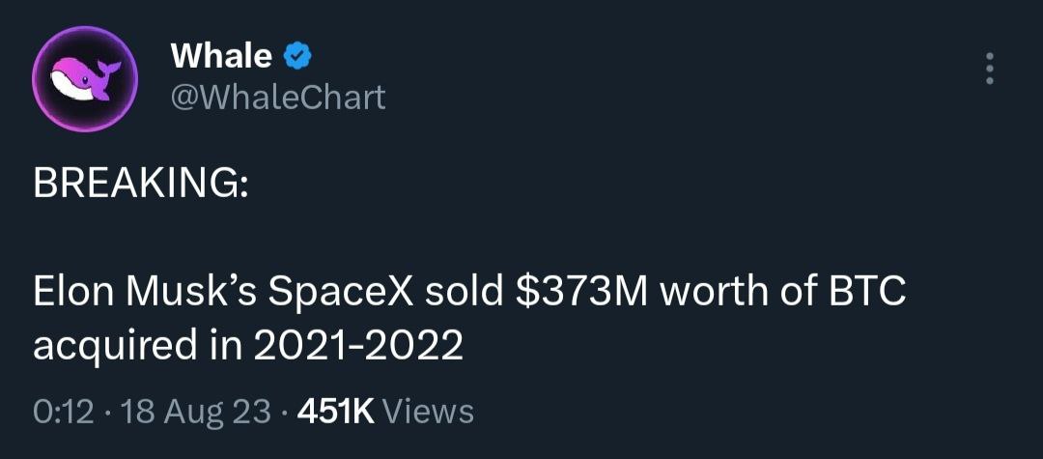Viewport: 1043px width, 459px height.
Task: Open the Whale display name profile
Action: (221, 56)
